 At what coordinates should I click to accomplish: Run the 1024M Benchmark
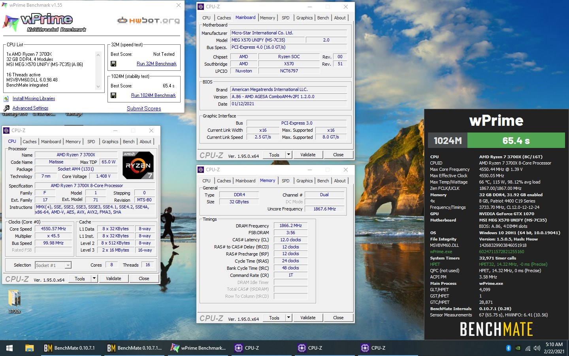153,95
